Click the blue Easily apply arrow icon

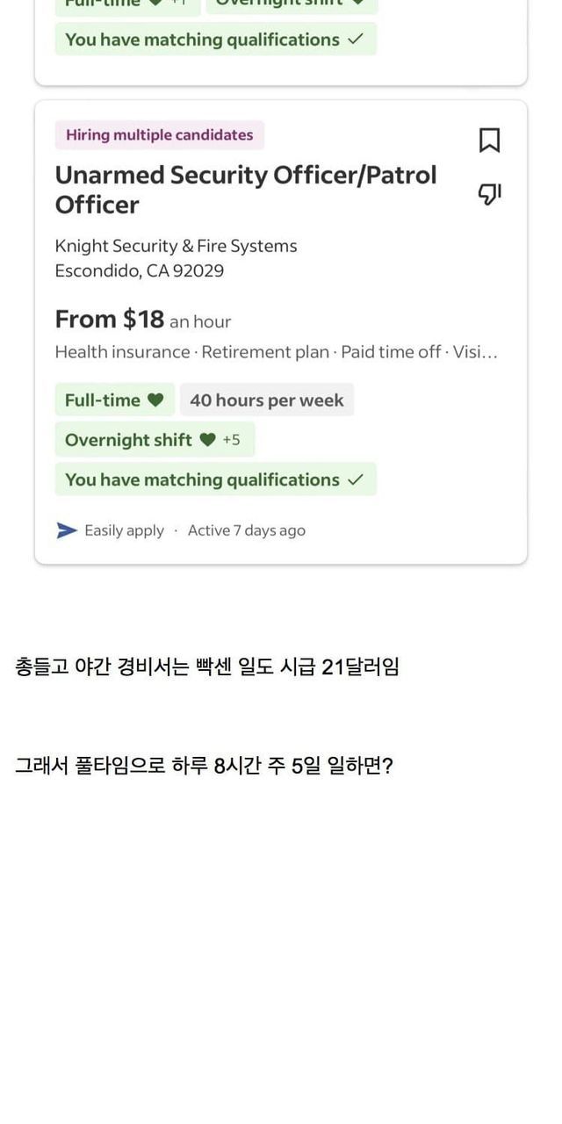tap(67, 530)
